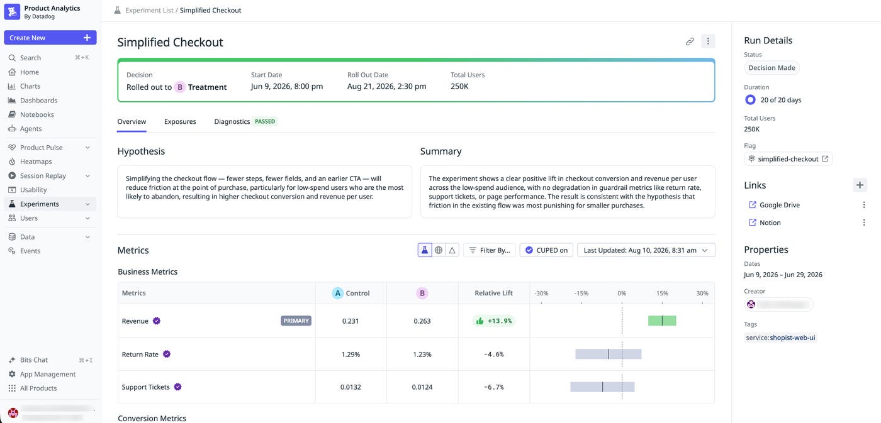Click the Datadog Product Analytics logo
Viewport: 881px width, 423px height.
[x=13, y=12]
